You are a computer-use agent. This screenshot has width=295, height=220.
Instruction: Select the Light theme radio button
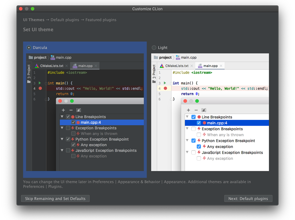point(154,48)
